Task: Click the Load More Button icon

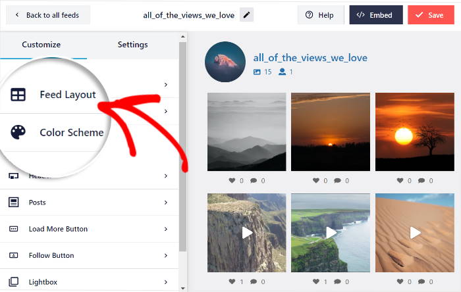Action: (14, 229)
